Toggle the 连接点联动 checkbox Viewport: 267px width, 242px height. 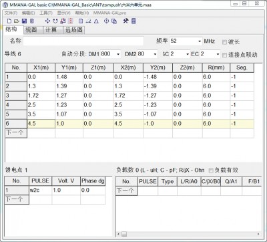[x=224, y=55]
